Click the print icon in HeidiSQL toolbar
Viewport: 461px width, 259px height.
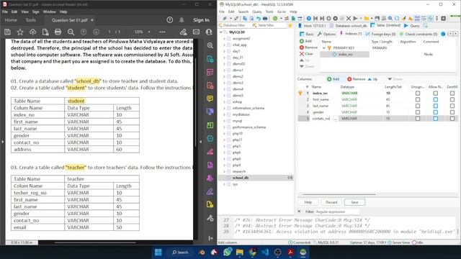265,18
